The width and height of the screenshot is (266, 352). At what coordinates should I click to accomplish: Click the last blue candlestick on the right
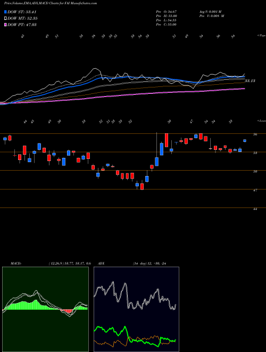pyautogui.click(x=245, y=141)
